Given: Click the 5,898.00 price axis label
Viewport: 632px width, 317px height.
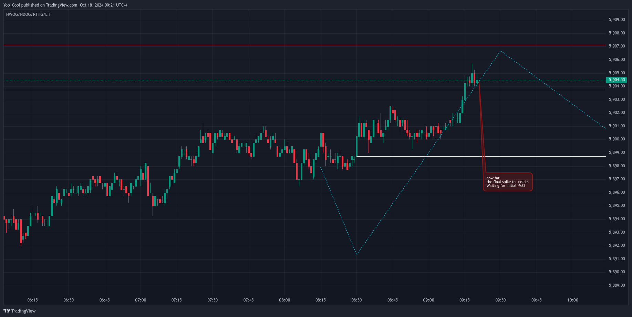Looking at the screenshot, I should point(617,166).
